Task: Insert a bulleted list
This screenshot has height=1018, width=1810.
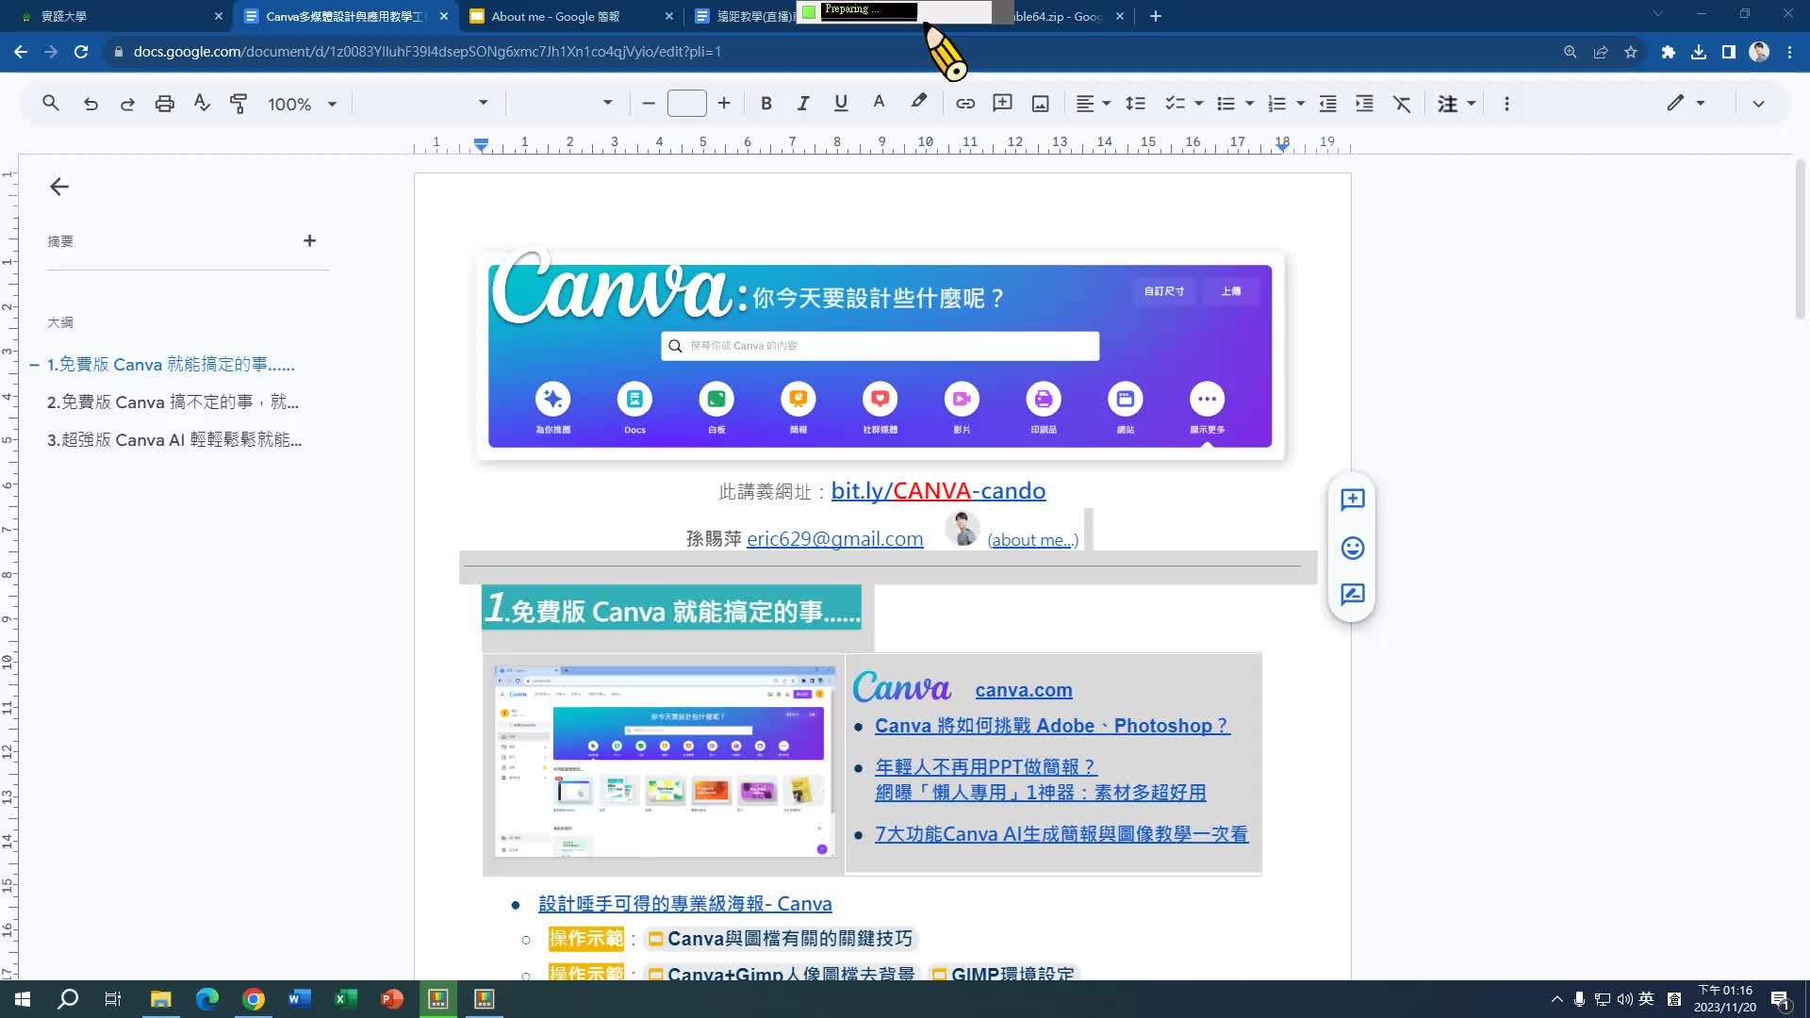Action: coord(1226,104)
